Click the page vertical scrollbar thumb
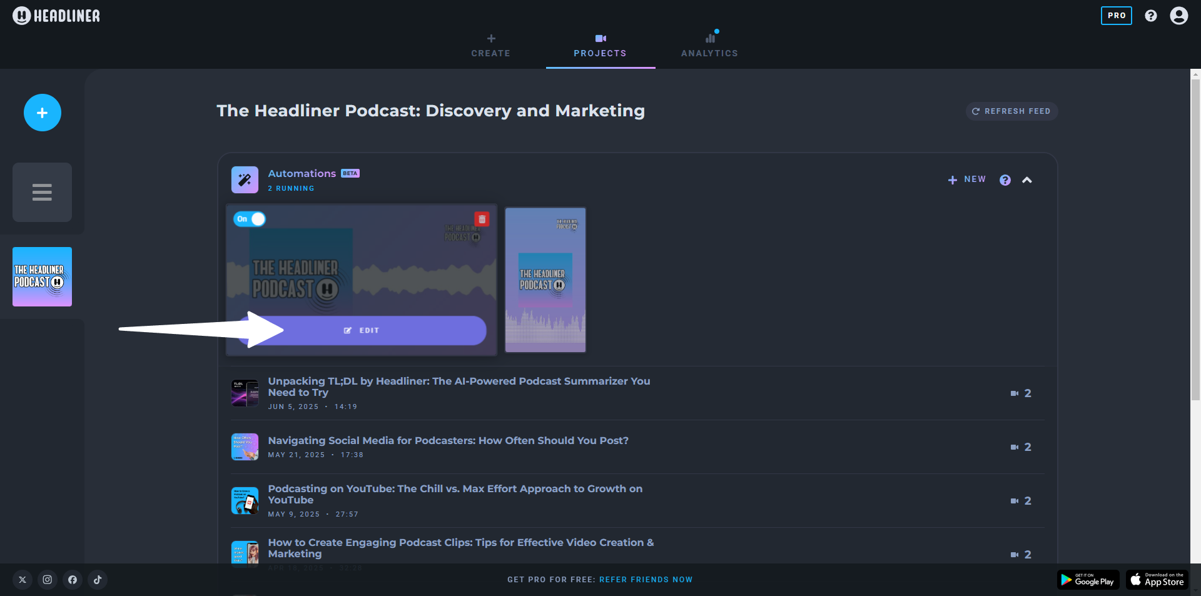Viewport: 1201px width, 596px height. click(x=1195, y=240)
